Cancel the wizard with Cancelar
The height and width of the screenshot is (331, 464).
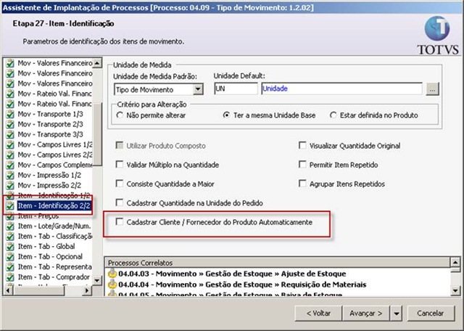(431, 314)
